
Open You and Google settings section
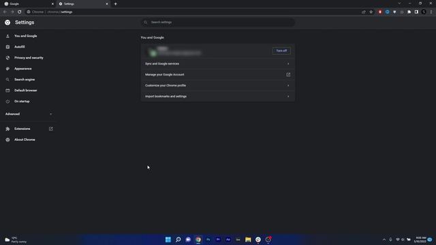click(25, 36)
